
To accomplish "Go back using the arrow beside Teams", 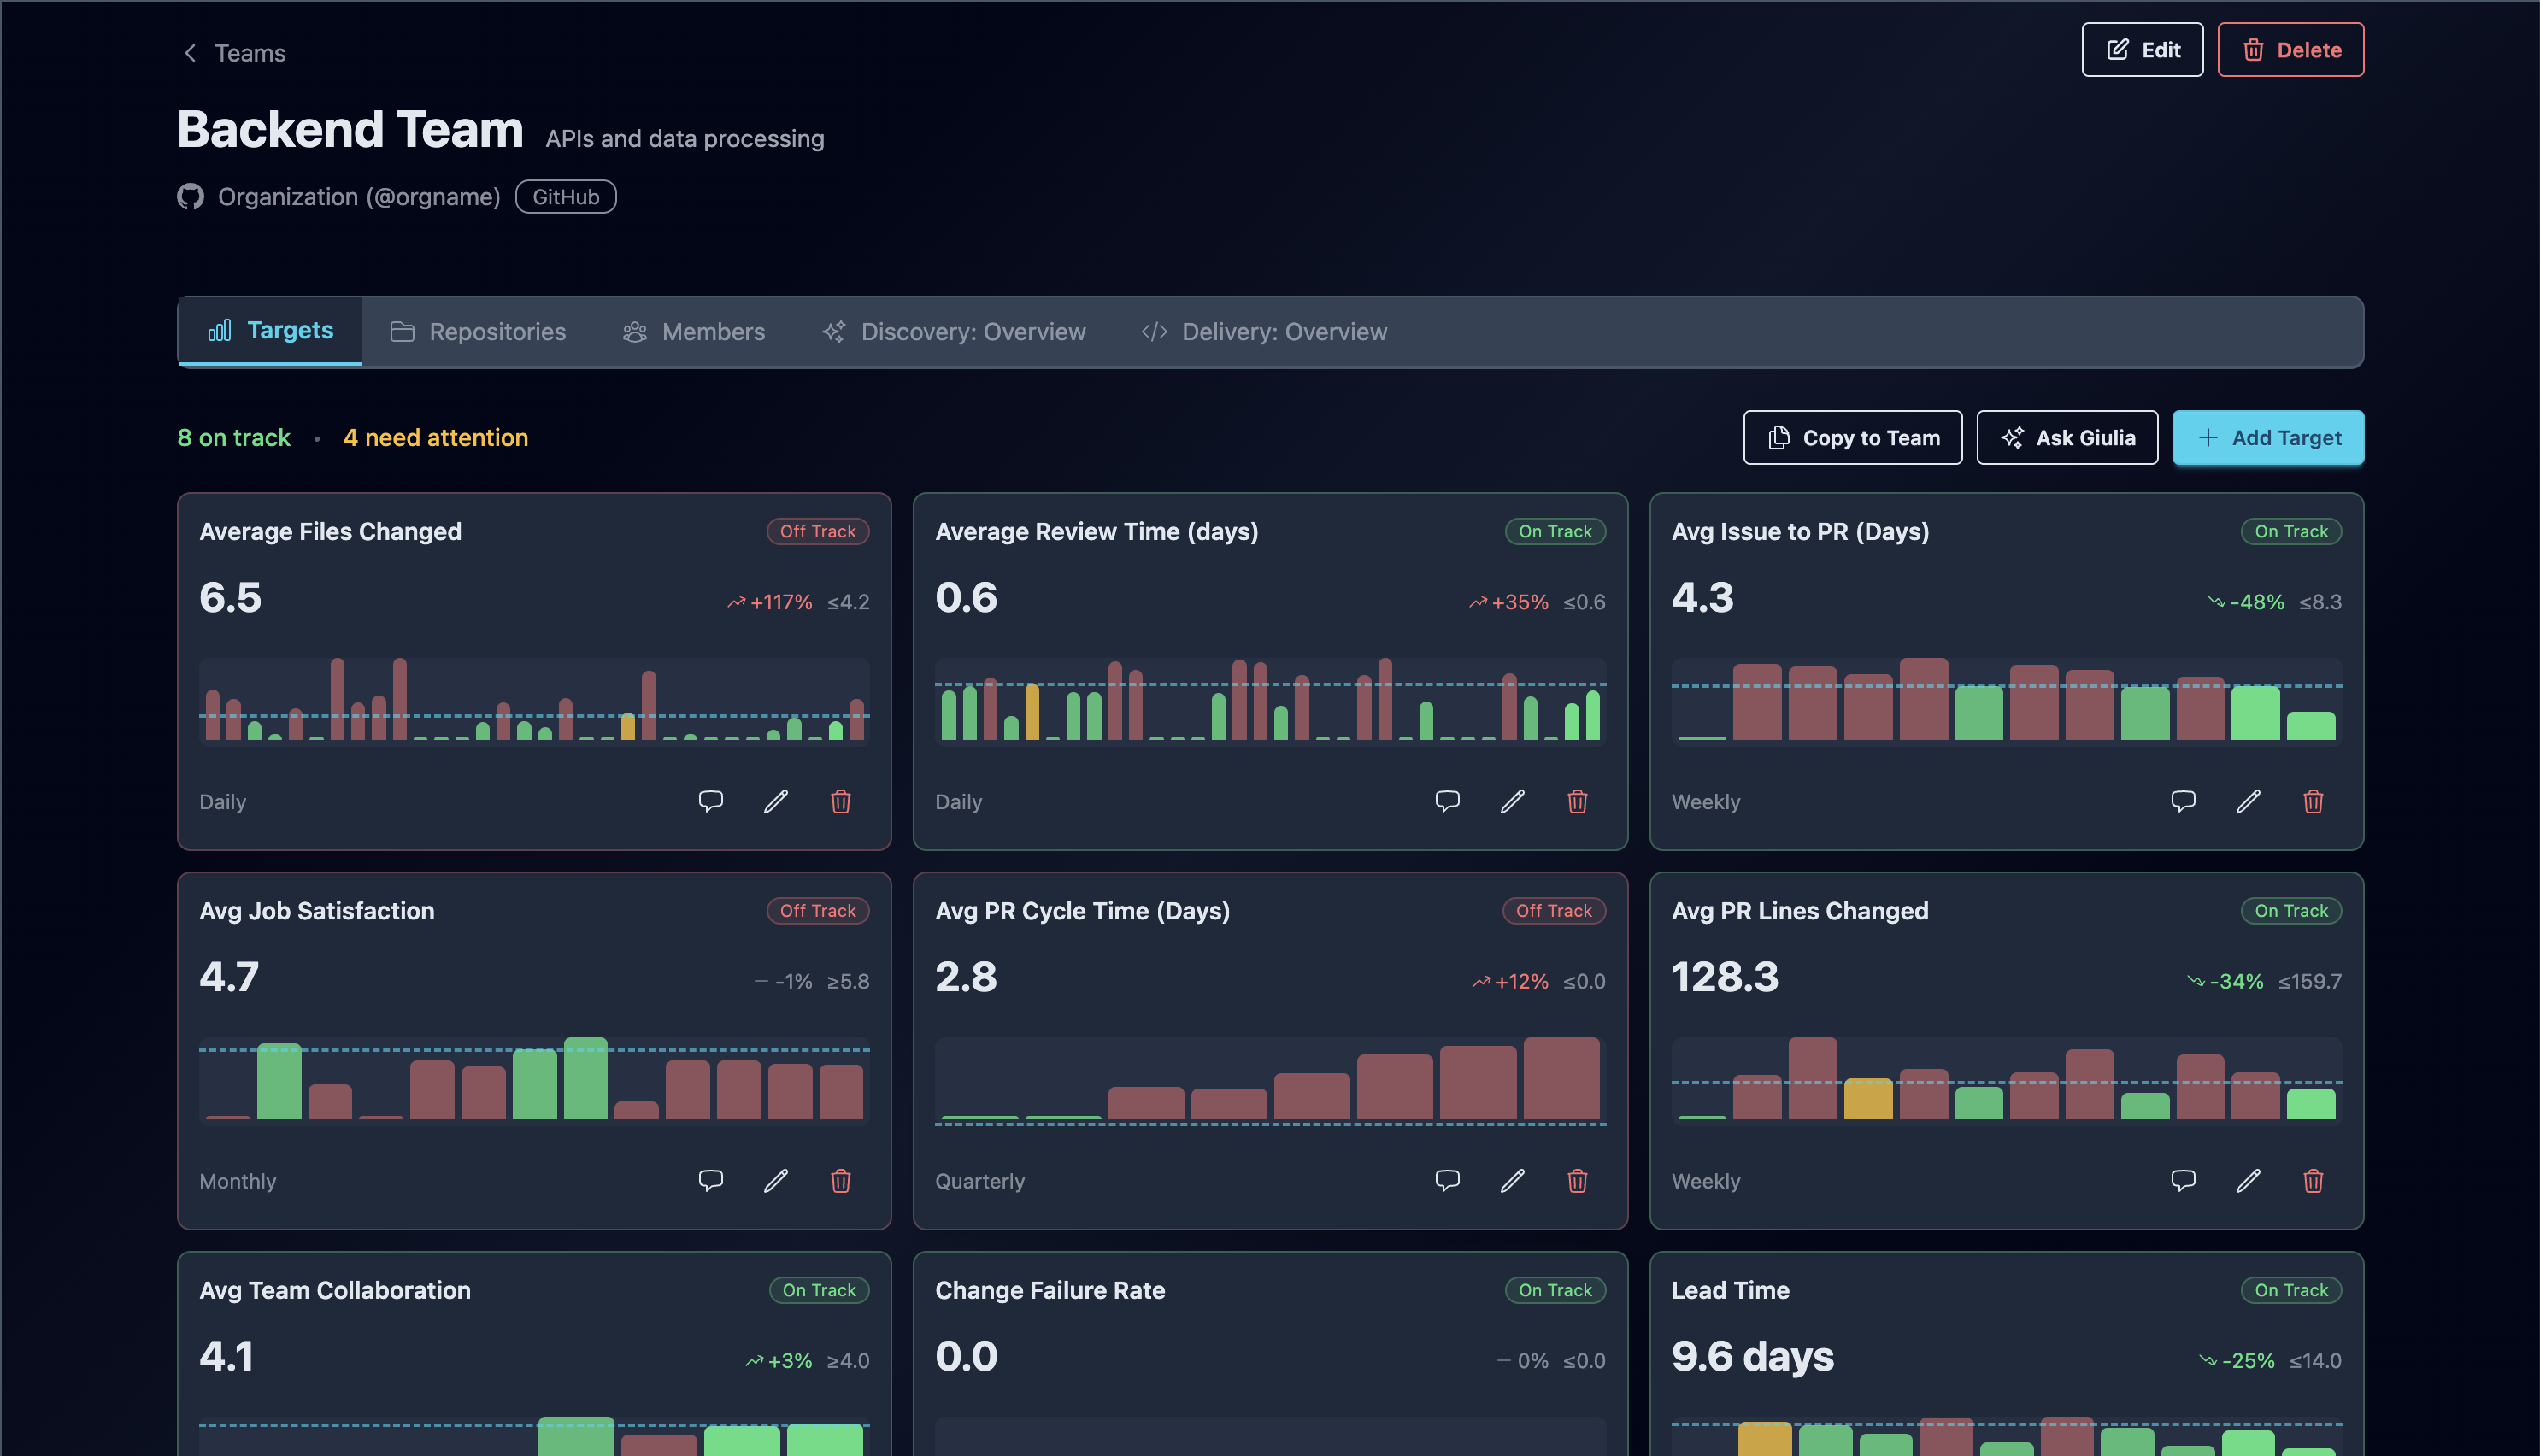I will (190, 52).
